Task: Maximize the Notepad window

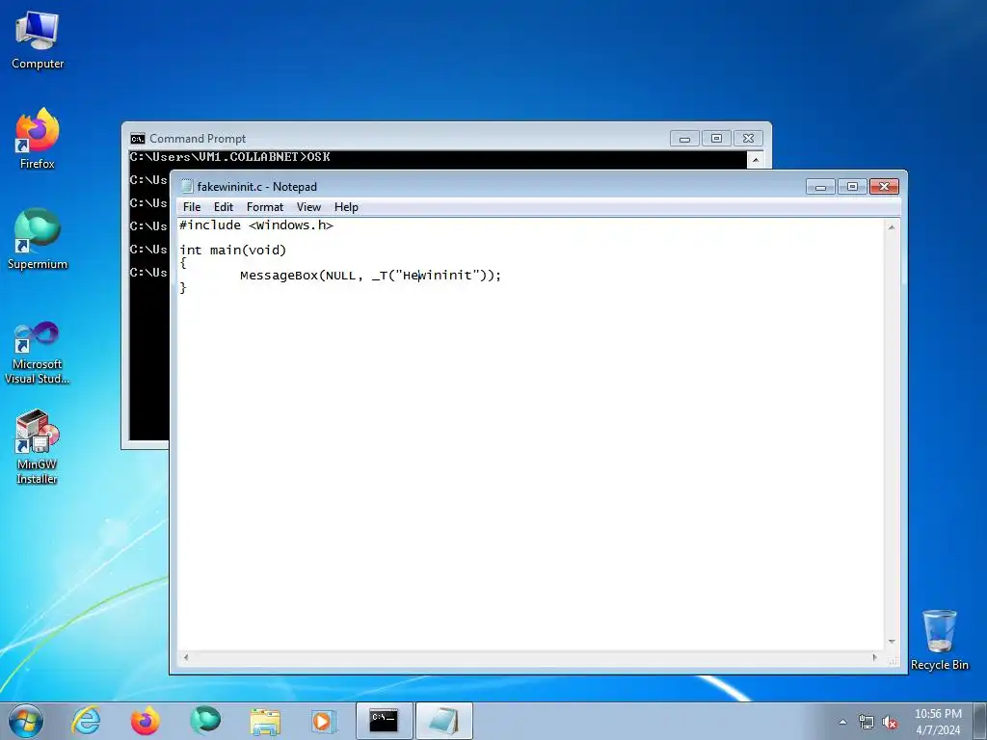Action: [852, 186]
